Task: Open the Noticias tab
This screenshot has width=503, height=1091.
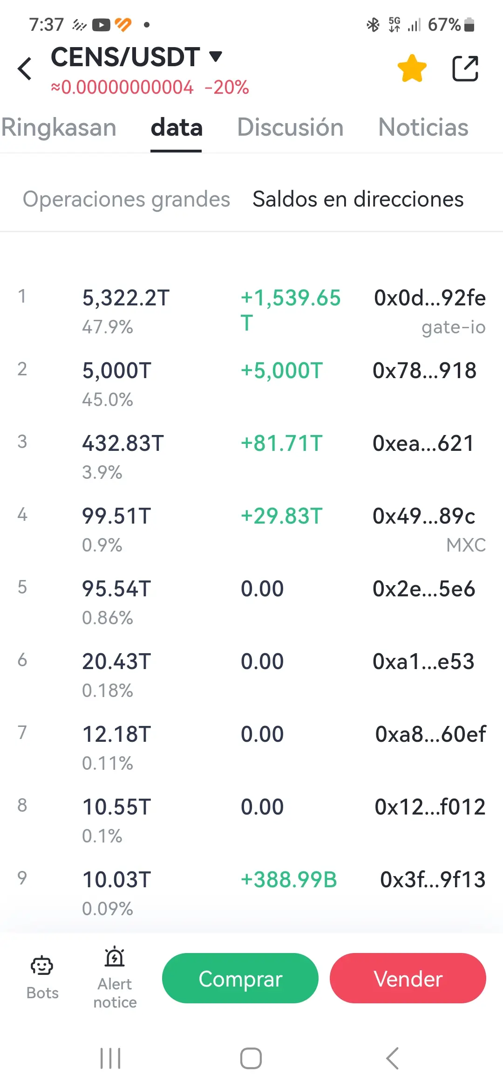Action: click(x=423, y=127)
